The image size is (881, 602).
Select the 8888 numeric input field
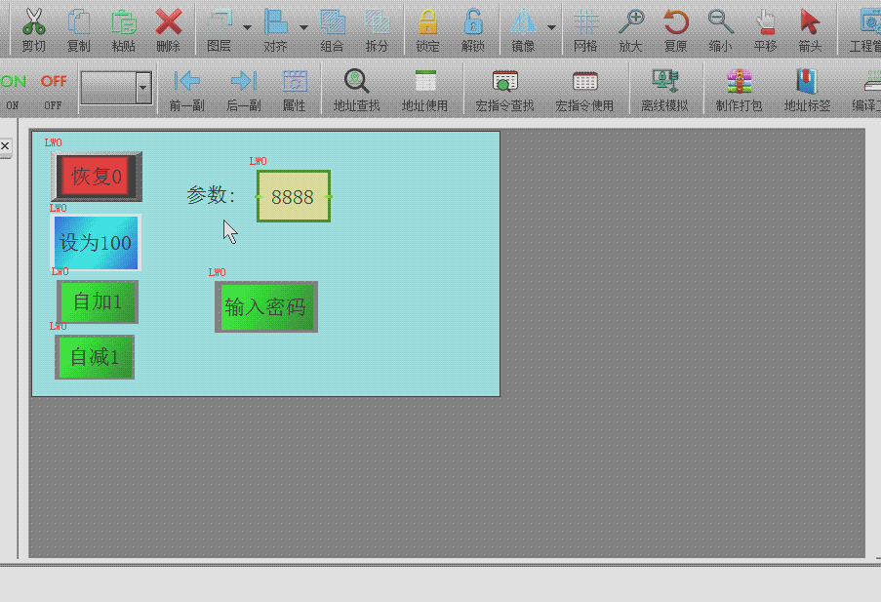pos(293,197)
